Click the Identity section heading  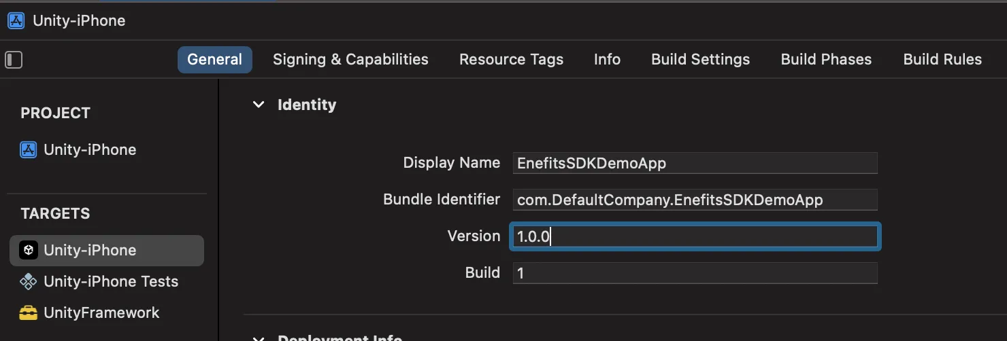pyautogui.click(x=307, y=105)
